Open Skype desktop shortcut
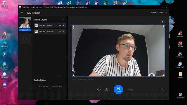The width and height of the screenshot is (187, 105). [x=4, y=55]
